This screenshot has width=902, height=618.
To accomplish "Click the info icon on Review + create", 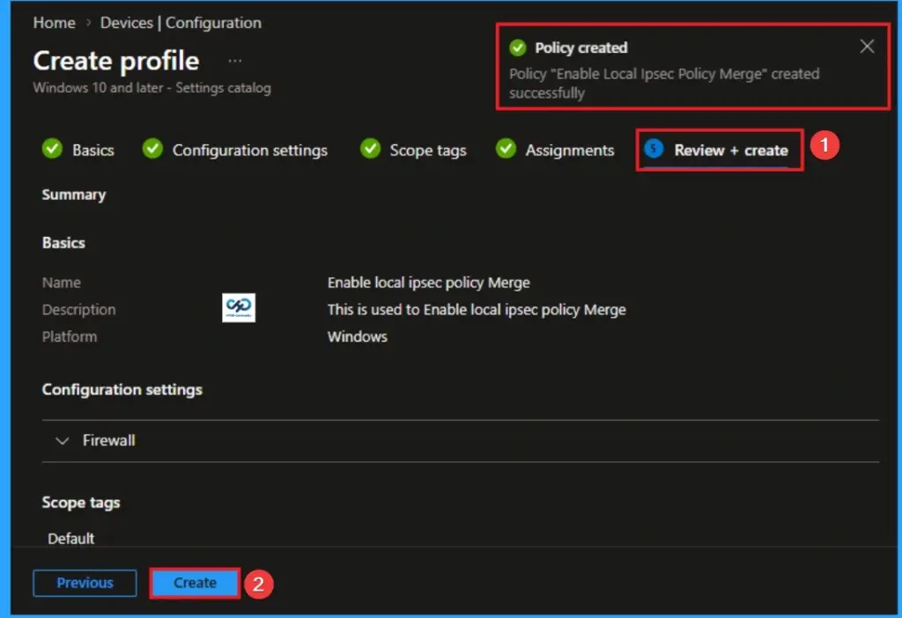I will click(x=655, y=150).
